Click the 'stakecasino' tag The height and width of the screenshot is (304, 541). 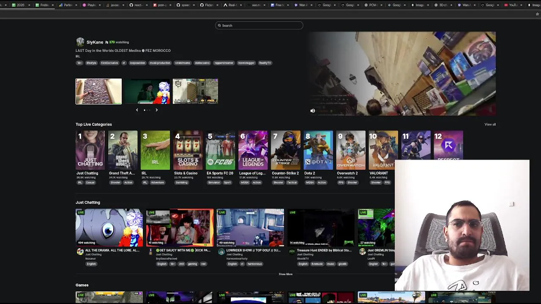click(202, 63)
